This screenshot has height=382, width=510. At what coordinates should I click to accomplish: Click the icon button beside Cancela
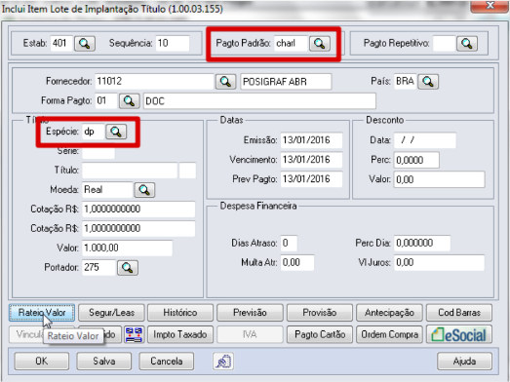[x=223, y=362]
